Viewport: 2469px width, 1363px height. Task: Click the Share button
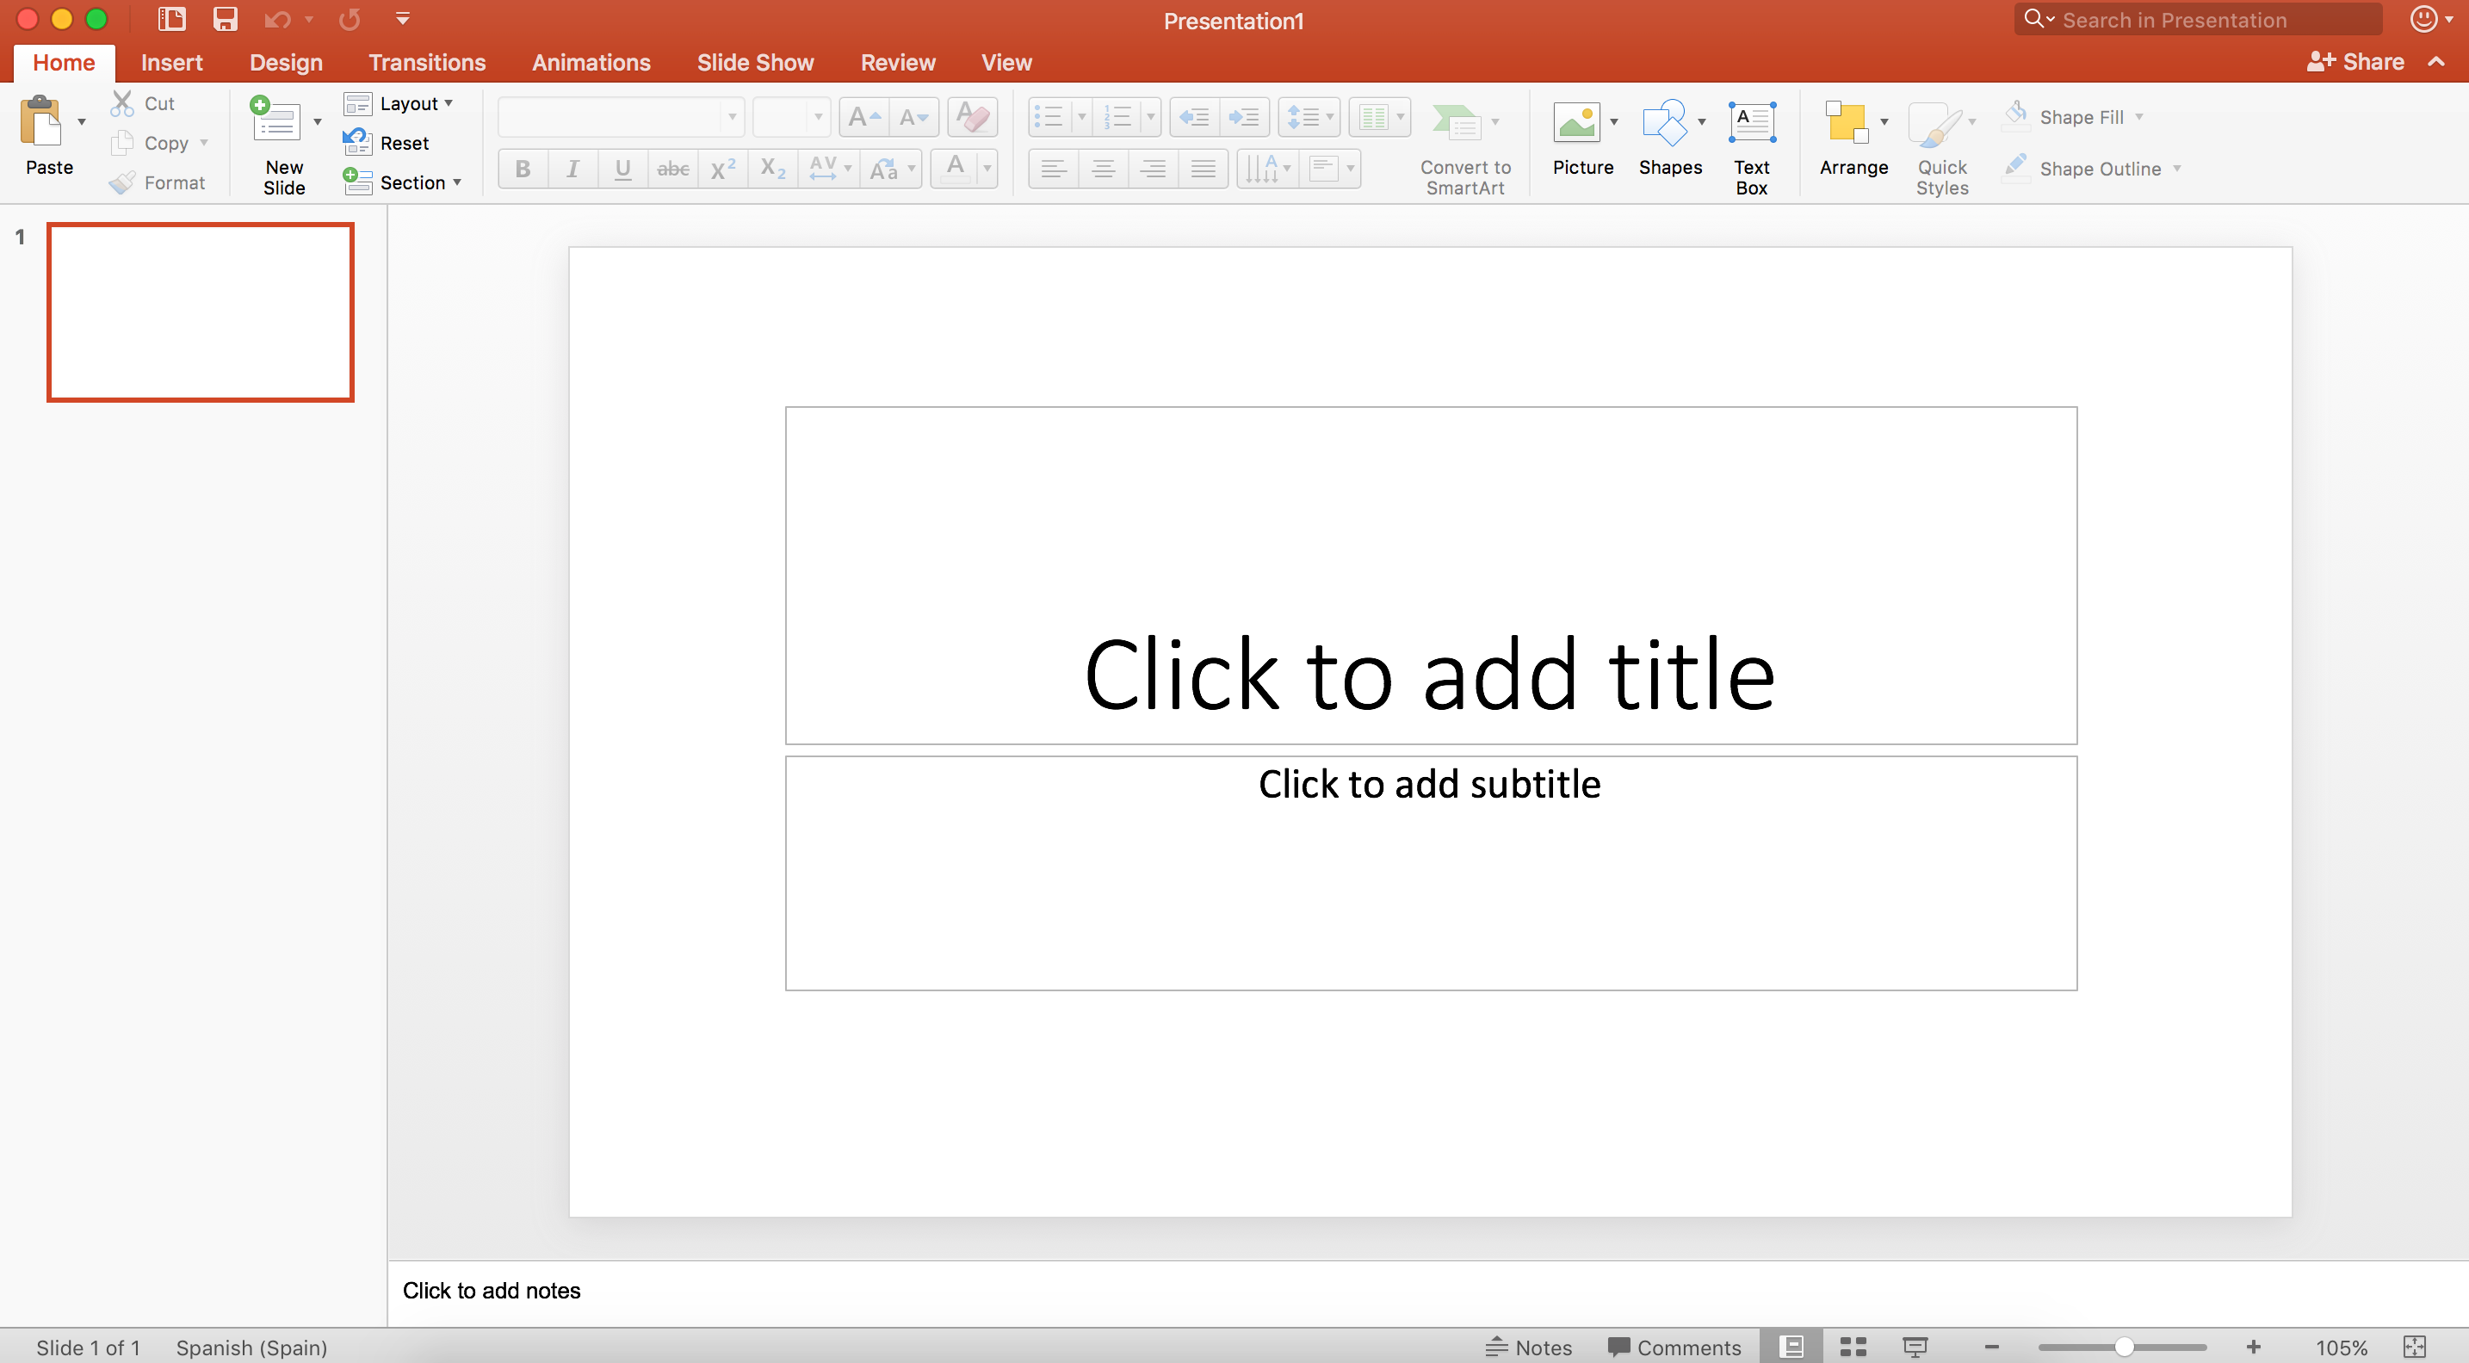(x=2355, y=62)
